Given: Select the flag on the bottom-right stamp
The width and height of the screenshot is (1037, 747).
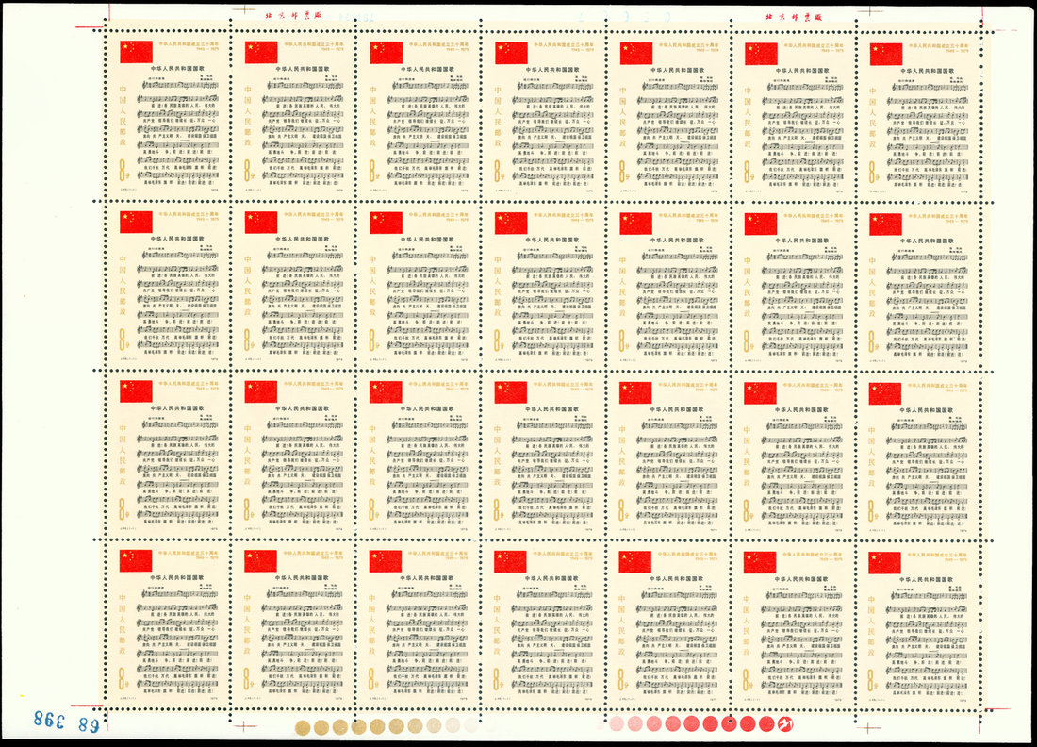Looking at the screenshot, I should point(885,562).
